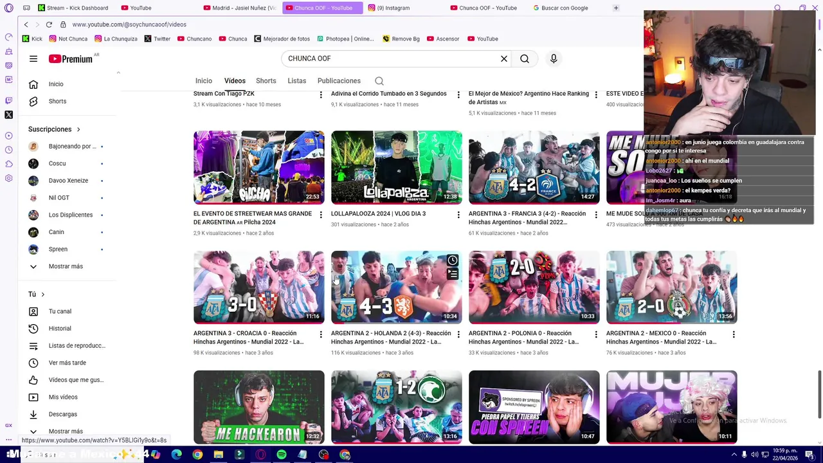
Task: Expand the Suscripciones section arrow
Action: point(78,129)
